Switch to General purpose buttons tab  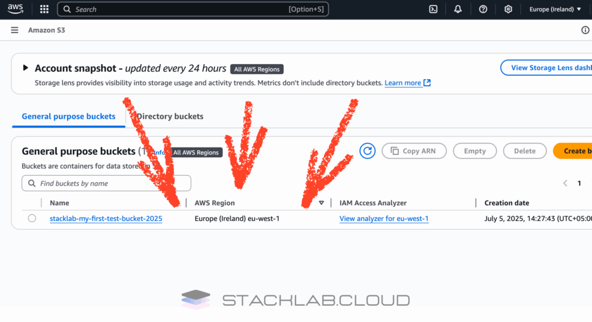coord(68,116)
